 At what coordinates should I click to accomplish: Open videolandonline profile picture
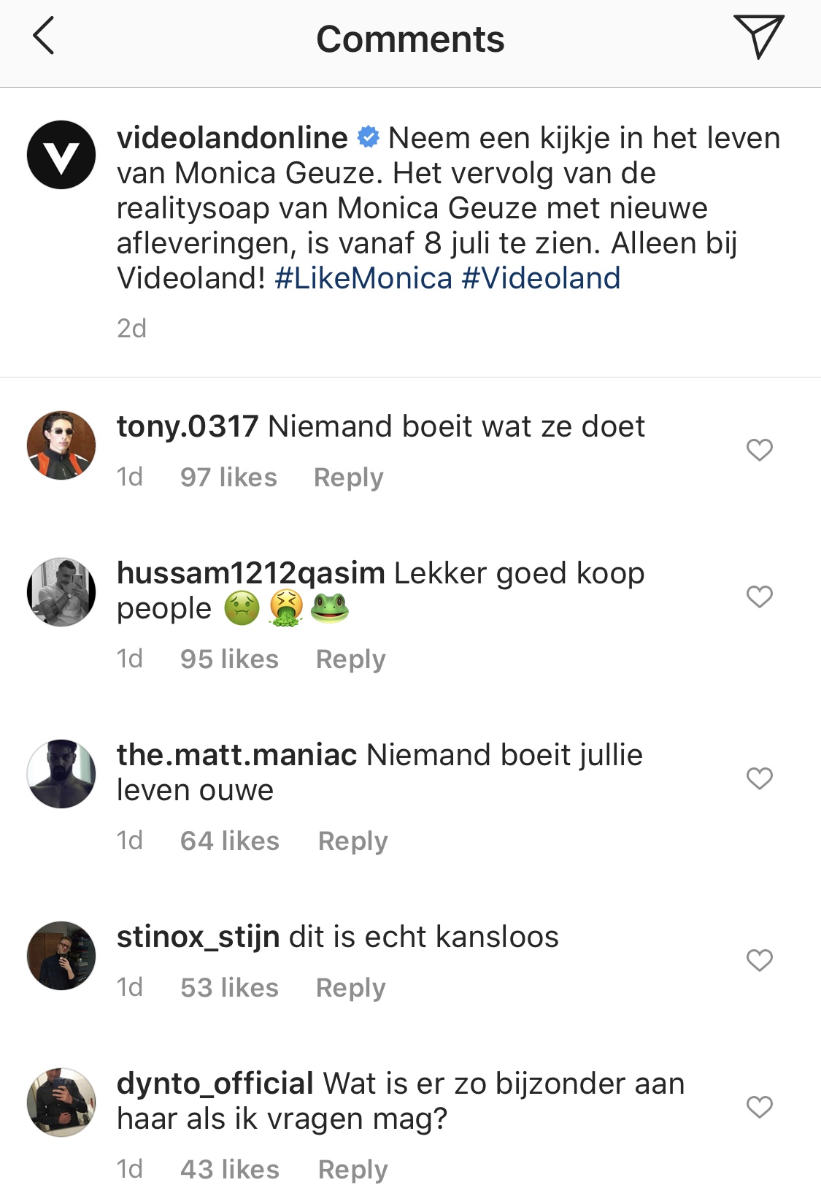click(61, 155)
